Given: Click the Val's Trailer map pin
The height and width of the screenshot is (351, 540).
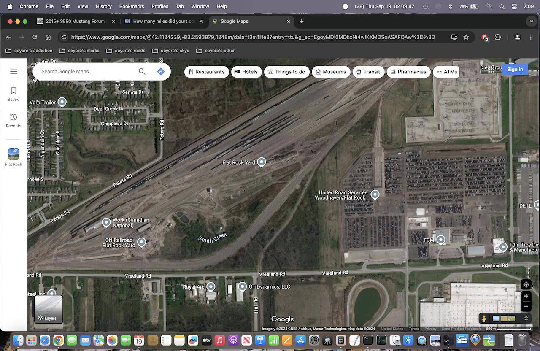Looking at the screenshot, I should coord(62,102).
